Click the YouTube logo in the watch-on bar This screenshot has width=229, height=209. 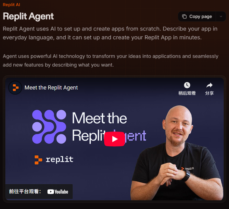pos(58,192)
